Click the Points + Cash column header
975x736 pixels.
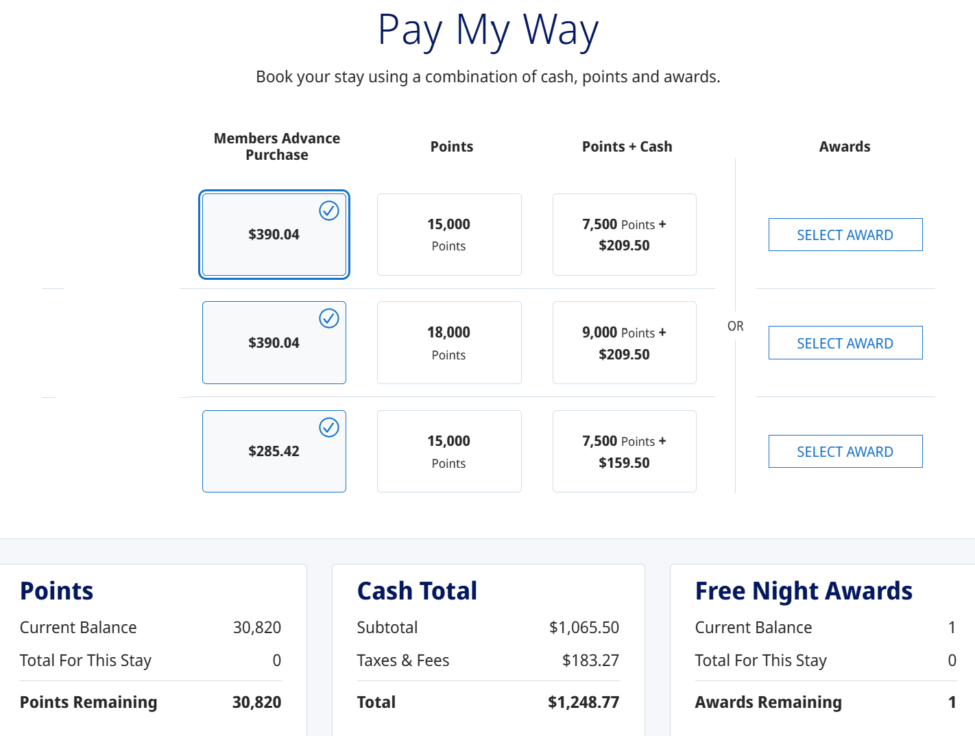click(x=627, y=147)
